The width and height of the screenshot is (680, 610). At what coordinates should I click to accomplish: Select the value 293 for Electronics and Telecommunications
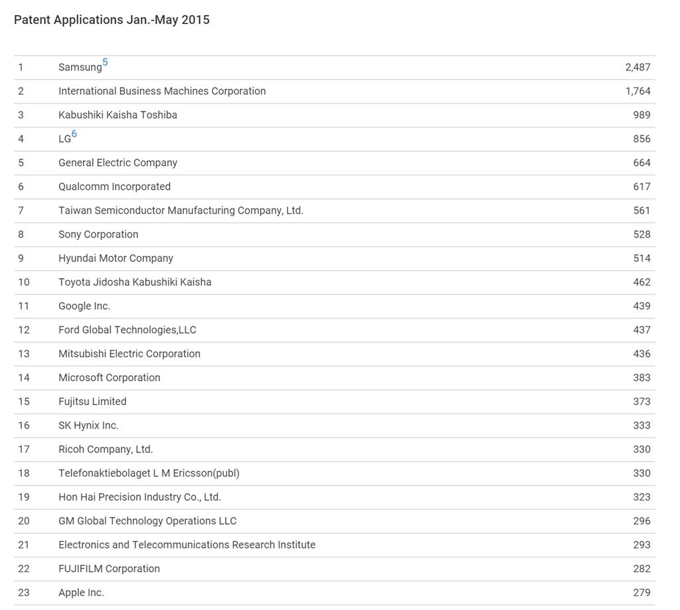tap(642, 544)
